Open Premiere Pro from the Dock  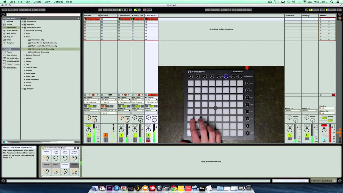pos(109,188)
